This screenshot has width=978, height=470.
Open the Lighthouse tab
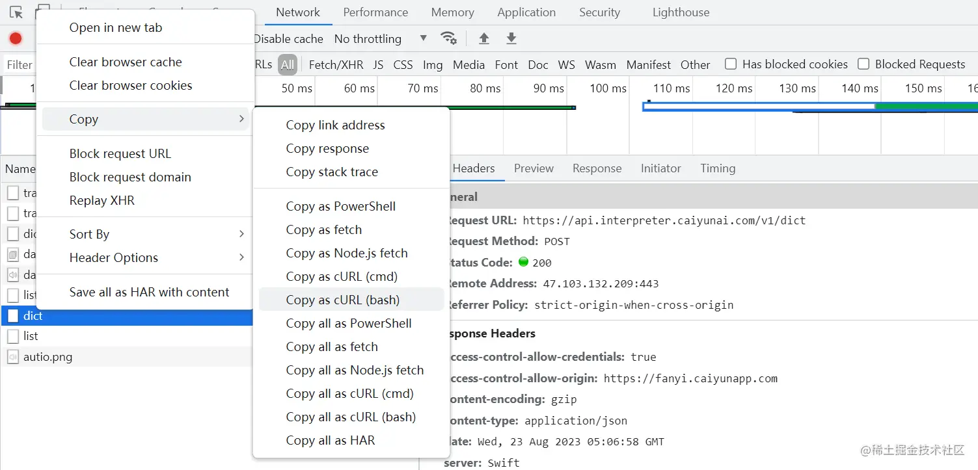point(681,12)
